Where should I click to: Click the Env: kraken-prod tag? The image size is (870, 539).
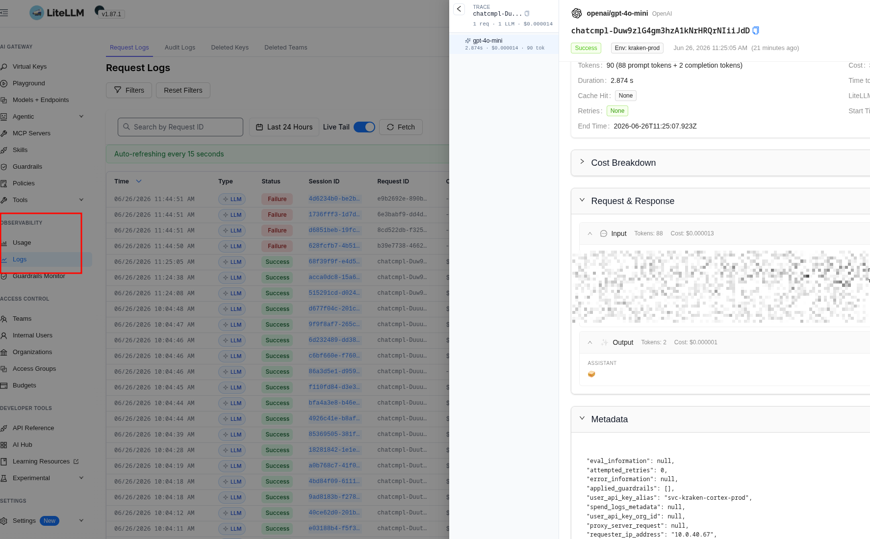click(x=637, y=48)
